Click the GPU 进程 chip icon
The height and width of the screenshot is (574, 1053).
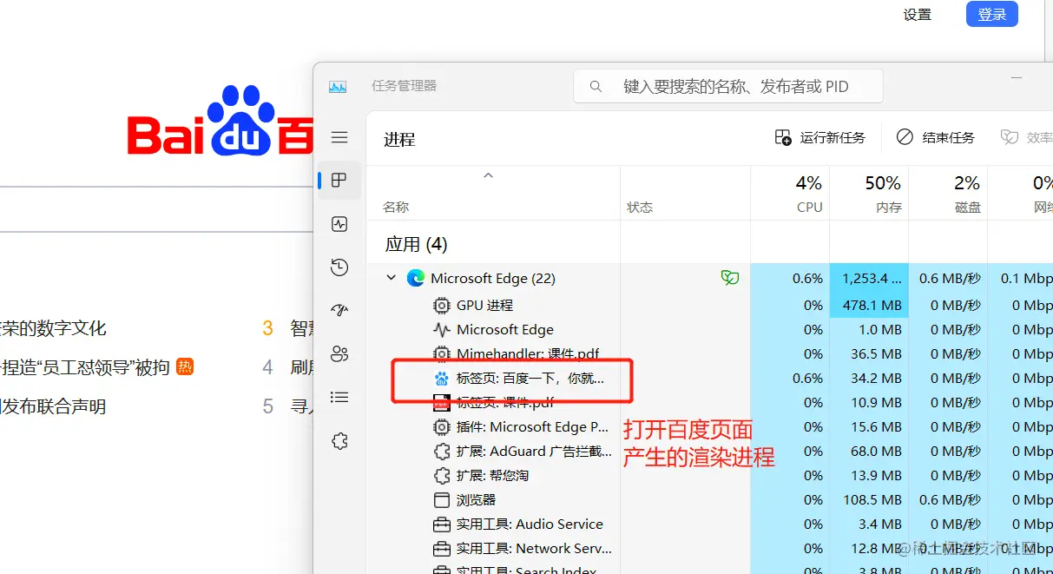[x=442, y=305]
